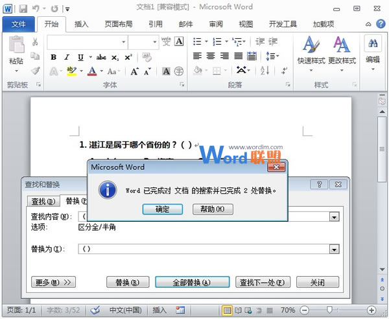Click the 帮助(H) button in message box

pyautogui.click(x=213, y=209)
